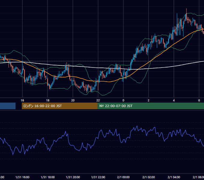Click the 22 hour label on upper axis

point(98,100)
